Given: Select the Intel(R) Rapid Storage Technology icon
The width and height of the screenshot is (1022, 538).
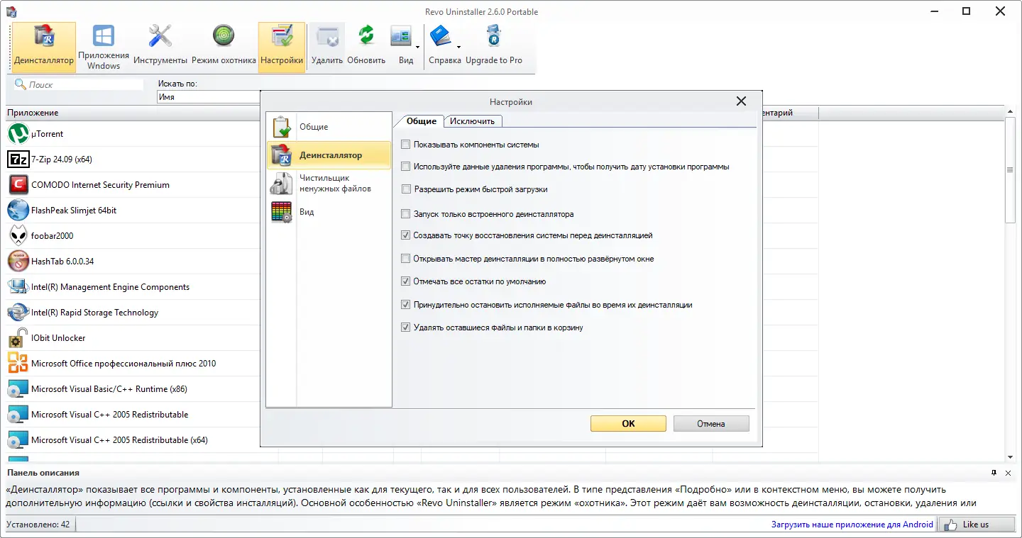Looking at the screenshot, I should 18,312.
